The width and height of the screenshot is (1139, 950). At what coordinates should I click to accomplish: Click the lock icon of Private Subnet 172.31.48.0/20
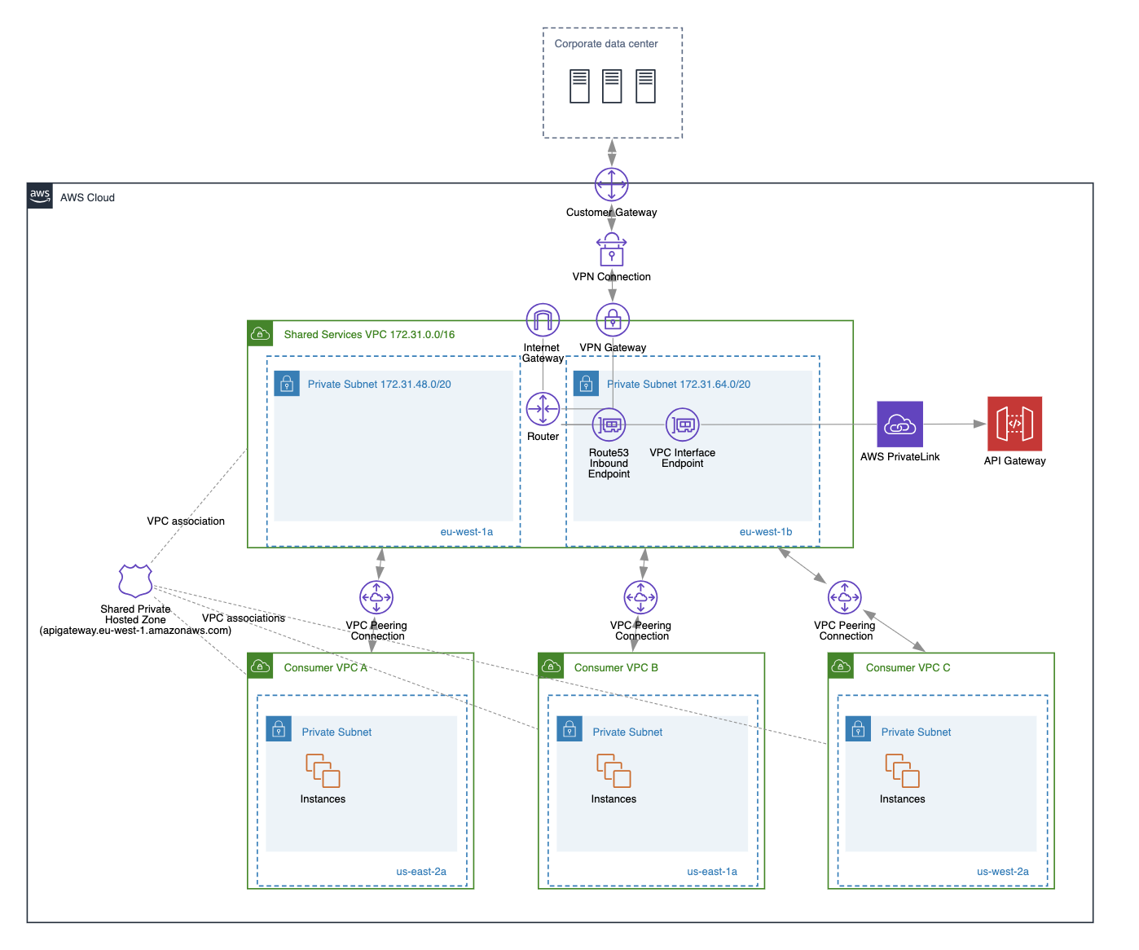coord(287,384)
